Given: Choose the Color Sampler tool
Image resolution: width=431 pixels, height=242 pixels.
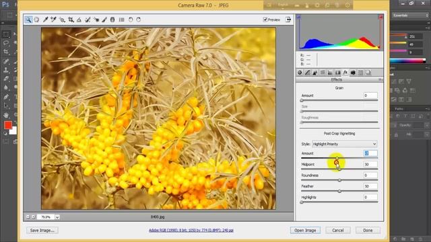Looking at the screenshot, I should click(54, 19).
